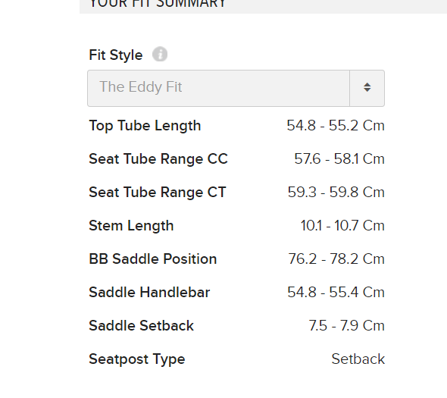Select the 59.3 - 59.8 Cm value

click(336, 193)
